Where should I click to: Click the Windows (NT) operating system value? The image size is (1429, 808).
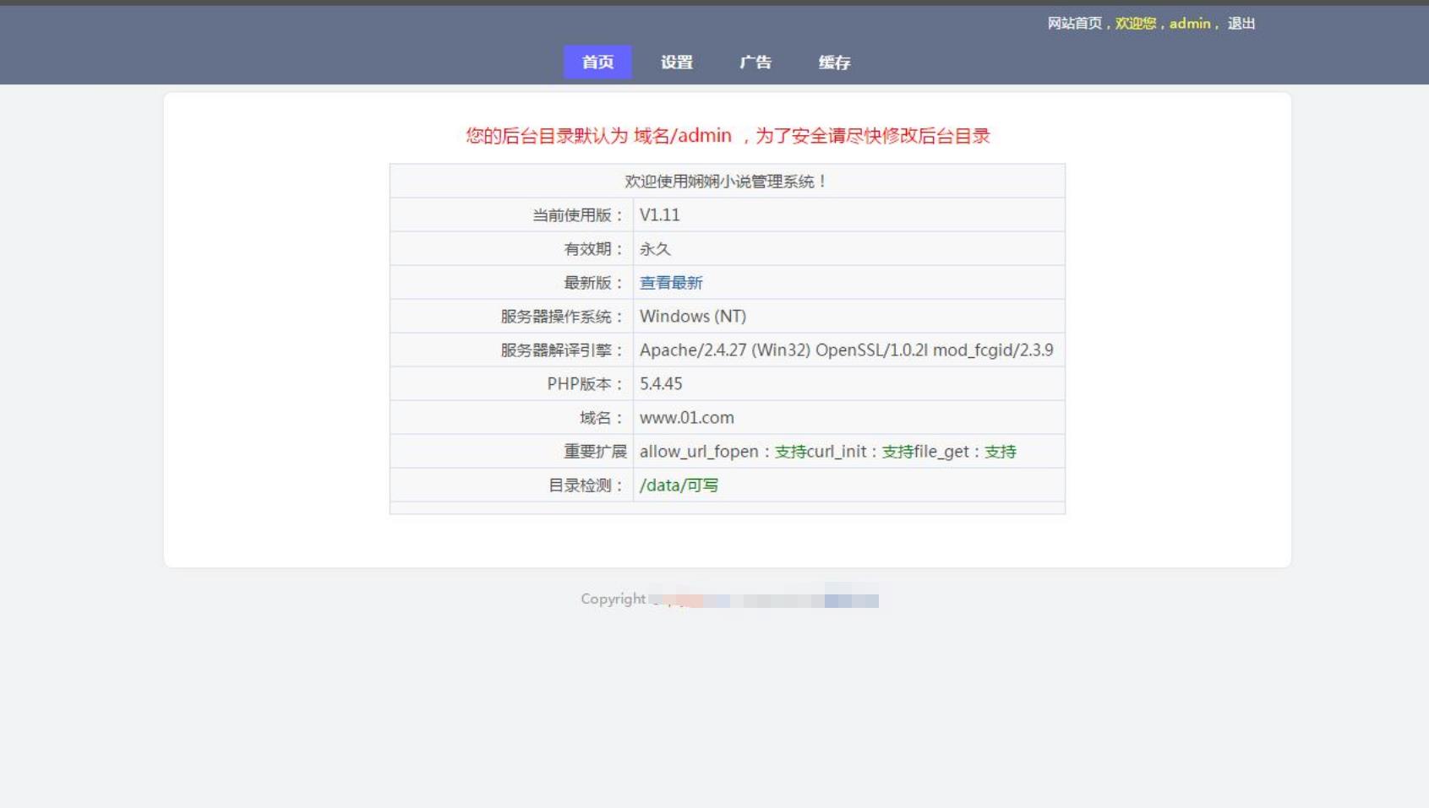pos(692,317)
